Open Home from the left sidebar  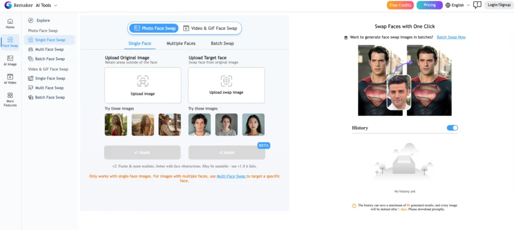click(x=10, y=23)
